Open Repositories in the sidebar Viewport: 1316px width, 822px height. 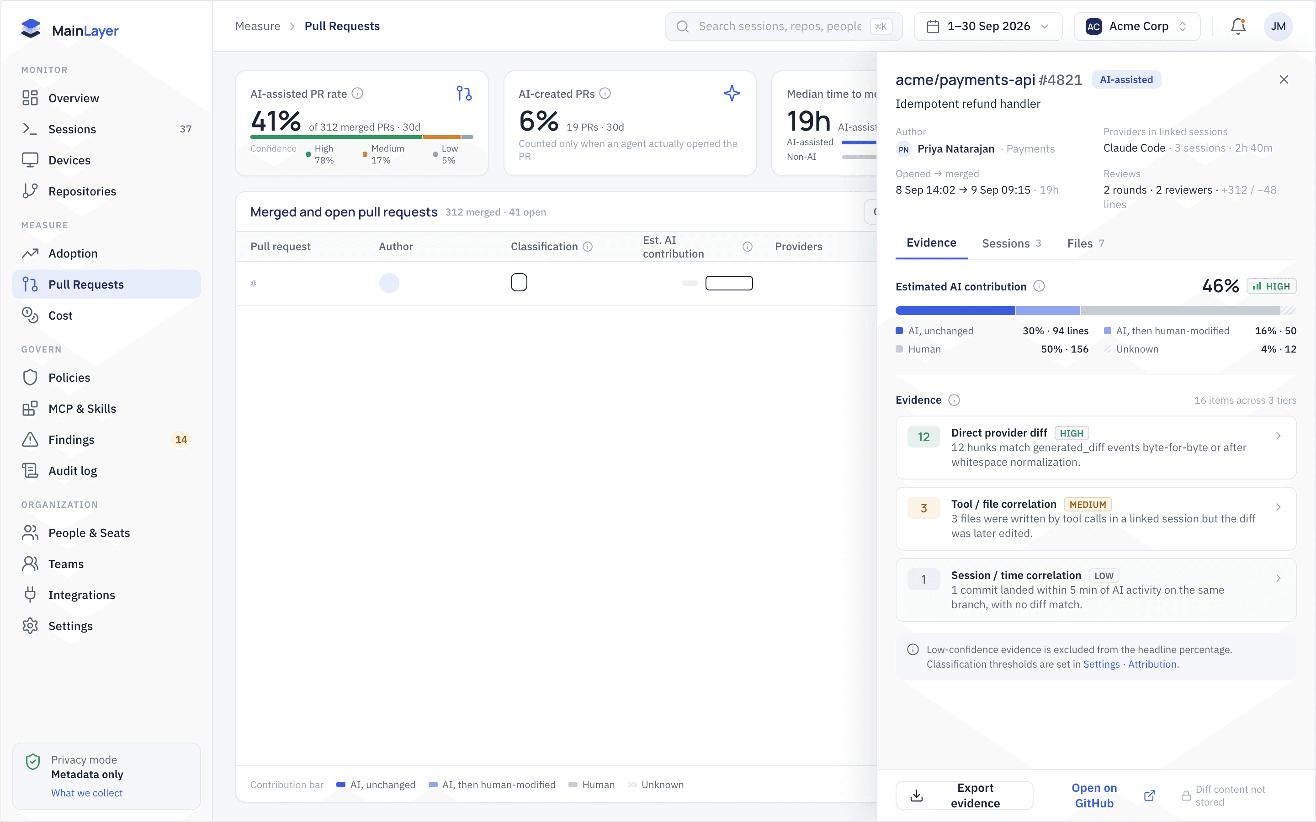[106, 191]
